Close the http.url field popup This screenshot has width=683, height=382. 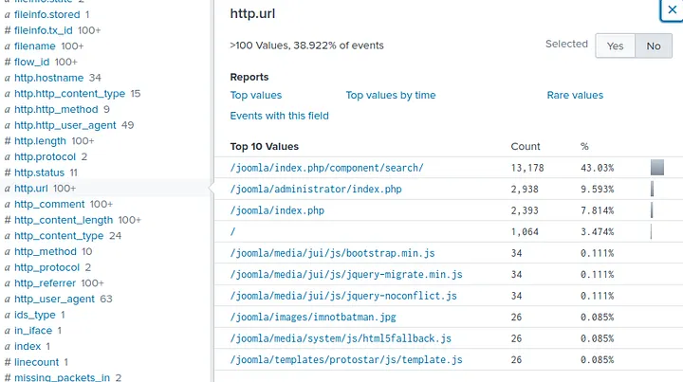point(672,9)
